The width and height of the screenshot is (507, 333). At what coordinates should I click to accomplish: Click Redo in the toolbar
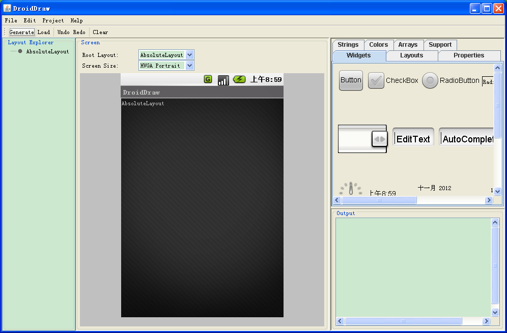pos(79,32)
